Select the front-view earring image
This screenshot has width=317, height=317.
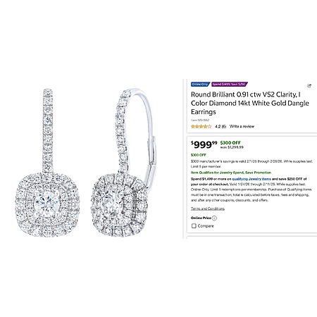(x=47, y=163)
